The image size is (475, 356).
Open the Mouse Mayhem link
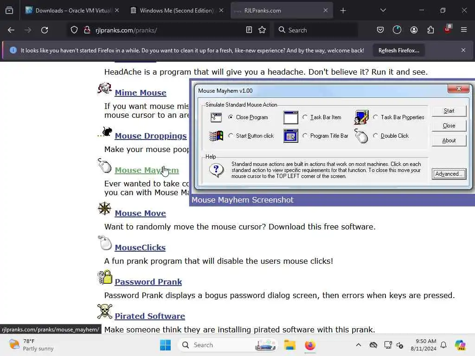(x=147, y=170)
